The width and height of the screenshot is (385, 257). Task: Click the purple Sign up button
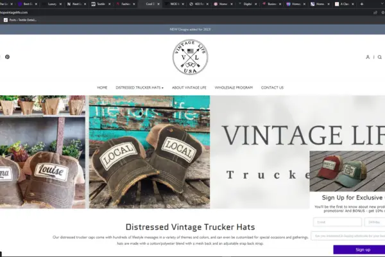359,250
